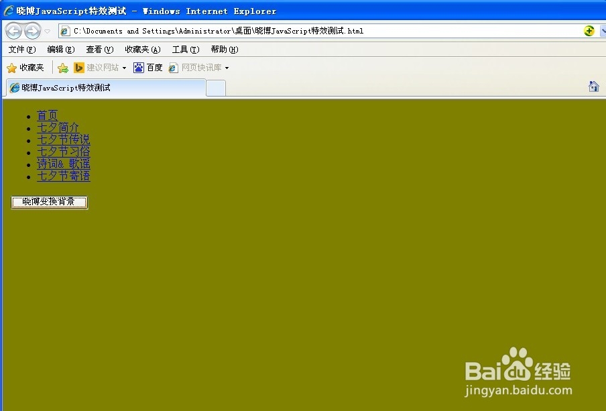Click the Add to Favorites star icon
This screenshot has height=411, width=606.
63,67
